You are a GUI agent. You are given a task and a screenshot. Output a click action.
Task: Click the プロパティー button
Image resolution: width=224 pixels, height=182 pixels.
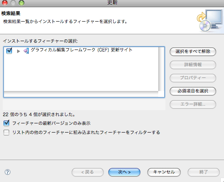(193, 78)
